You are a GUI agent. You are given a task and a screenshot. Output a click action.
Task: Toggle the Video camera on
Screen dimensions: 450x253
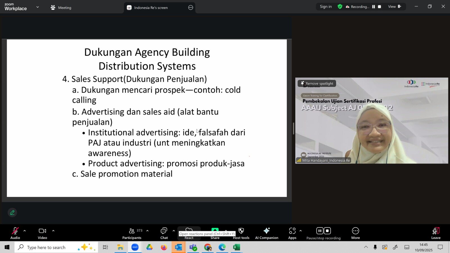pos(42,233)
